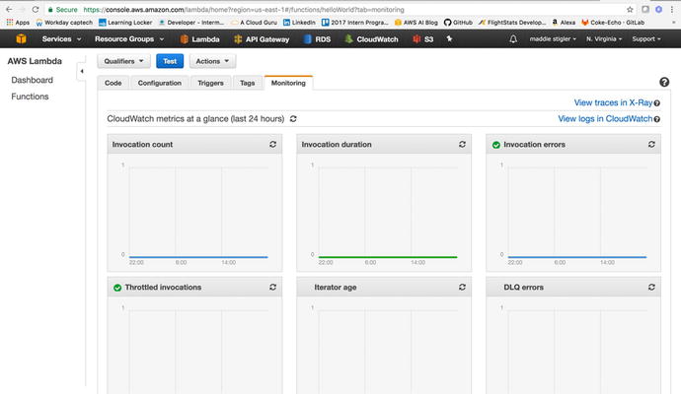Viewport: 681px width, 394px height.
Task: Refresh the DLQ errors chart
Action: coord(651,288)
